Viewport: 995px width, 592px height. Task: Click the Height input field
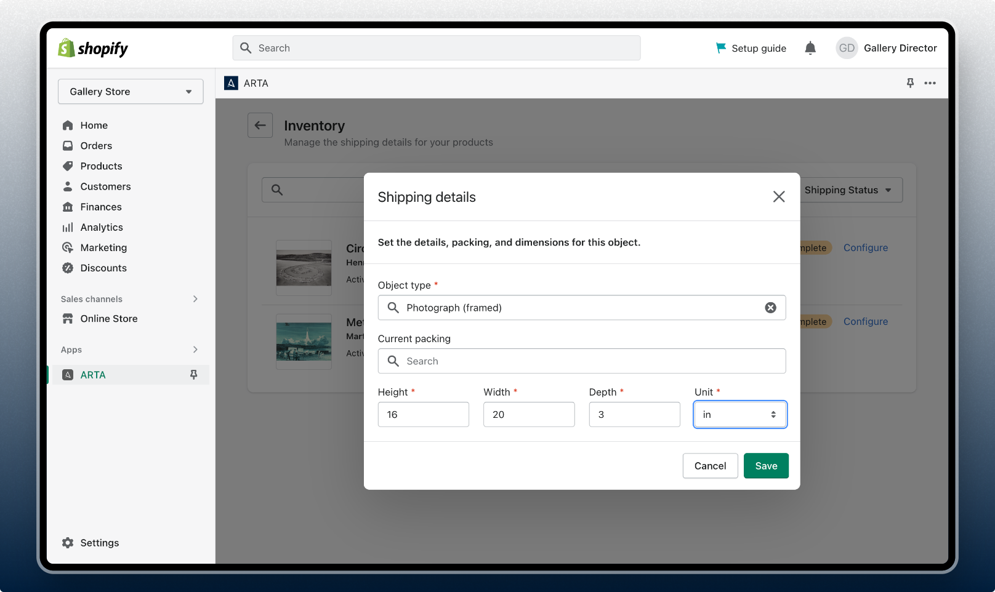tap(423, 415)
